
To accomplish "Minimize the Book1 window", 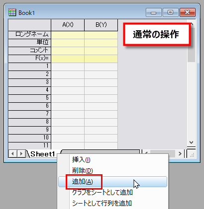I will tap(154, 12).
